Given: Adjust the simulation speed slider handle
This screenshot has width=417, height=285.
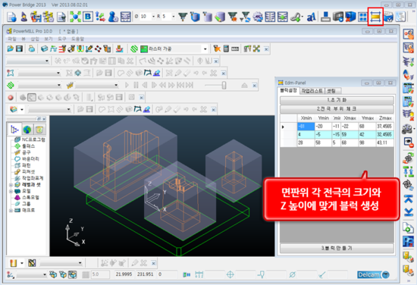Looking at the screenshot, I should pyautogui.click(x=224, y=86).
